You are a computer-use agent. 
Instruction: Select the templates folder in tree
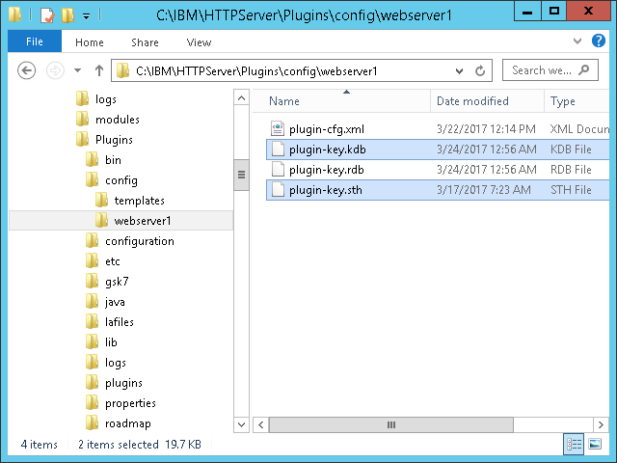(139, 201)
